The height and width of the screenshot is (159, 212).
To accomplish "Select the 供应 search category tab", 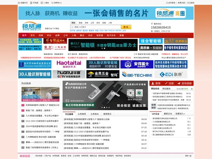I will (x=73, y=23).
